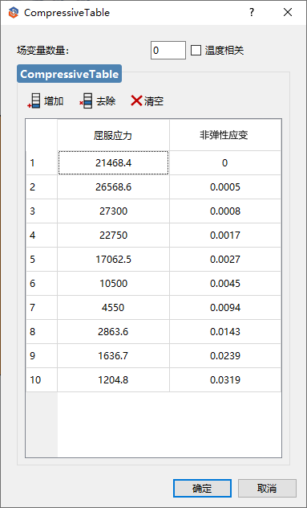Select the cell with value 22750
This screenshot has width=307, height=508.
coord(114,236)
